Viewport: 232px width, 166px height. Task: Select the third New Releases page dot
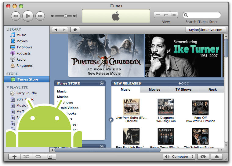tap(185, 83)
